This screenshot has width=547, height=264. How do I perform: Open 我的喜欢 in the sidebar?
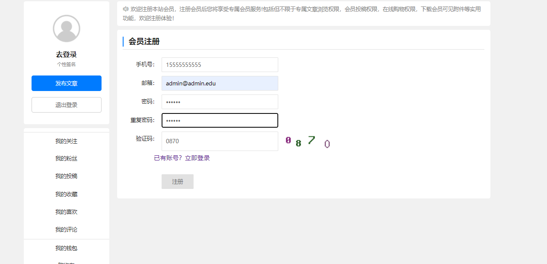click(x=67, y=212)
